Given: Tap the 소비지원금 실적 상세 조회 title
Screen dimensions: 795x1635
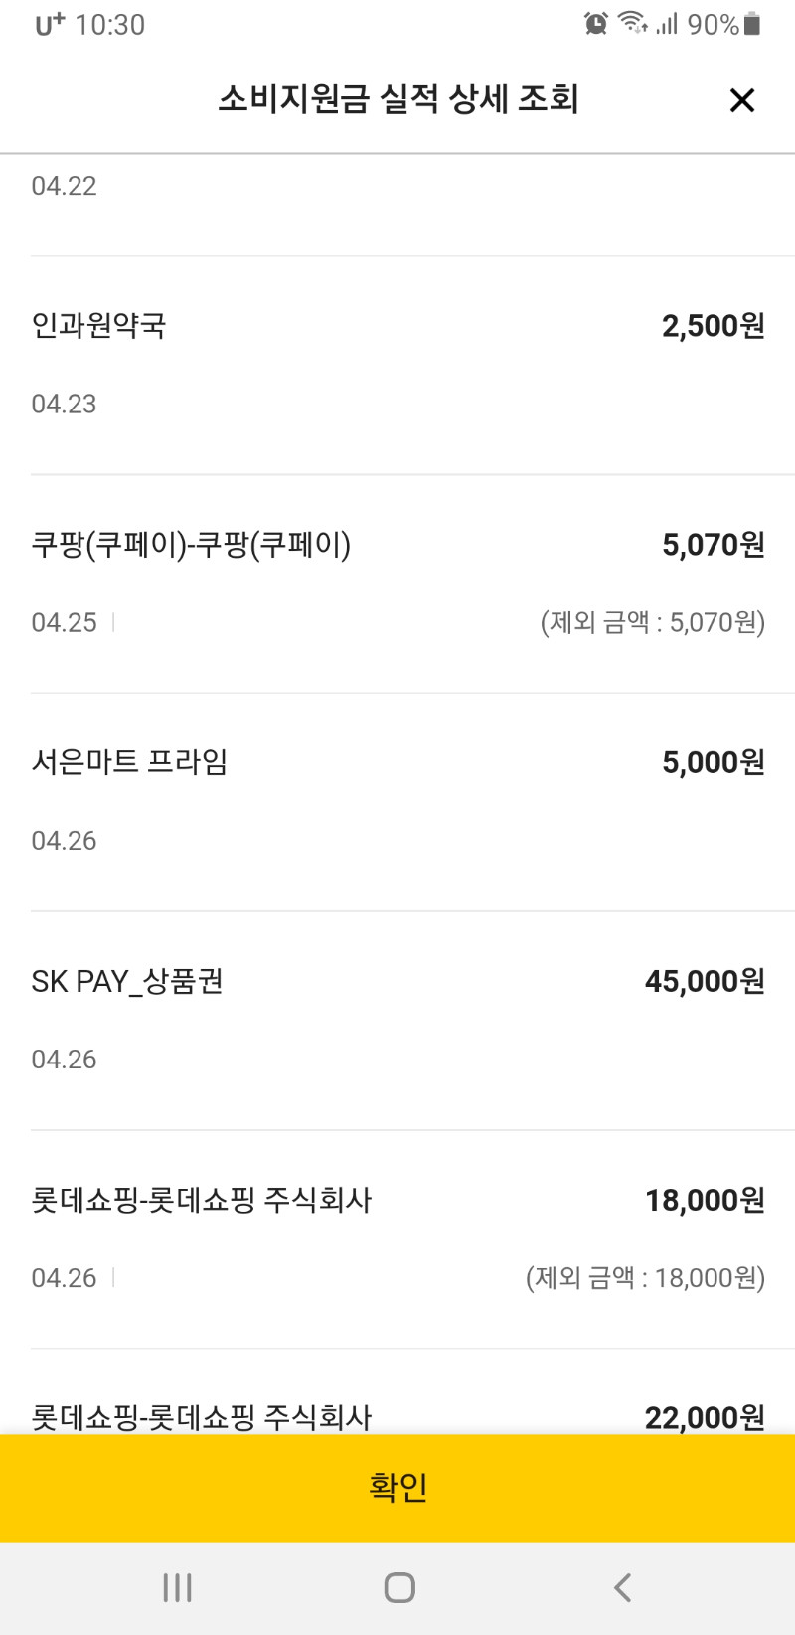Looking at the screenshot, I should [397, 99].
